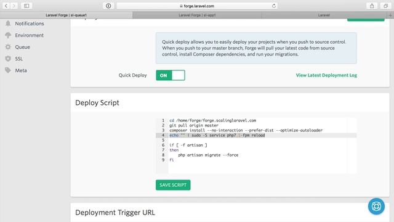This screenshot has height=222, width=394.
Task: Click the privacy shield icon by address bar
Action: click(108, 6)
